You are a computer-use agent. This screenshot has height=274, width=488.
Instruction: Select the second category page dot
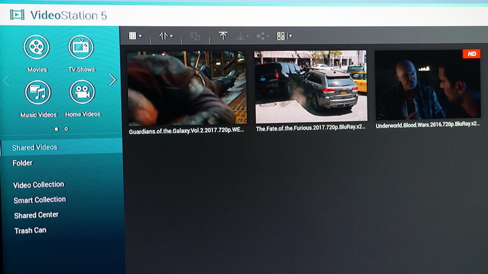pos(66,129)
